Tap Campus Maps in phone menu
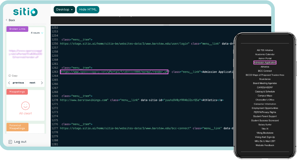The image size is (306, 164). 265,96
